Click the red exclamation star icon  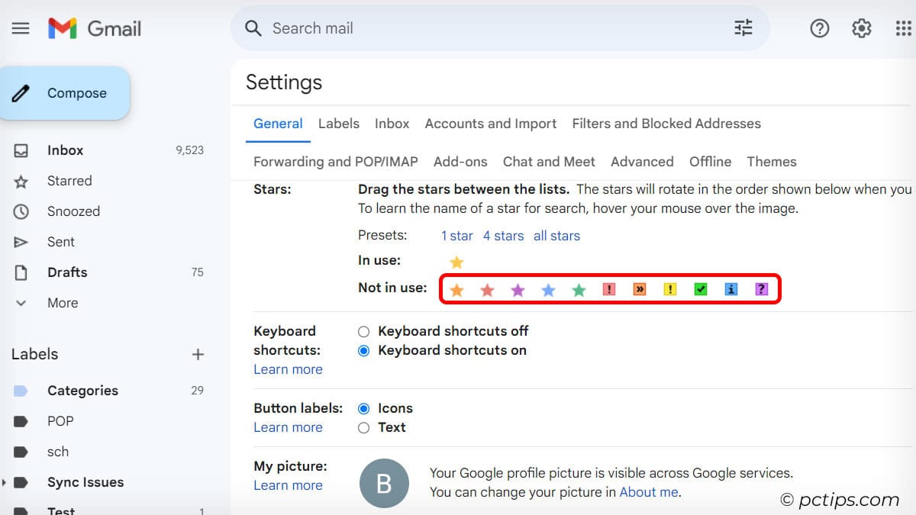click(x=608, y=289)
